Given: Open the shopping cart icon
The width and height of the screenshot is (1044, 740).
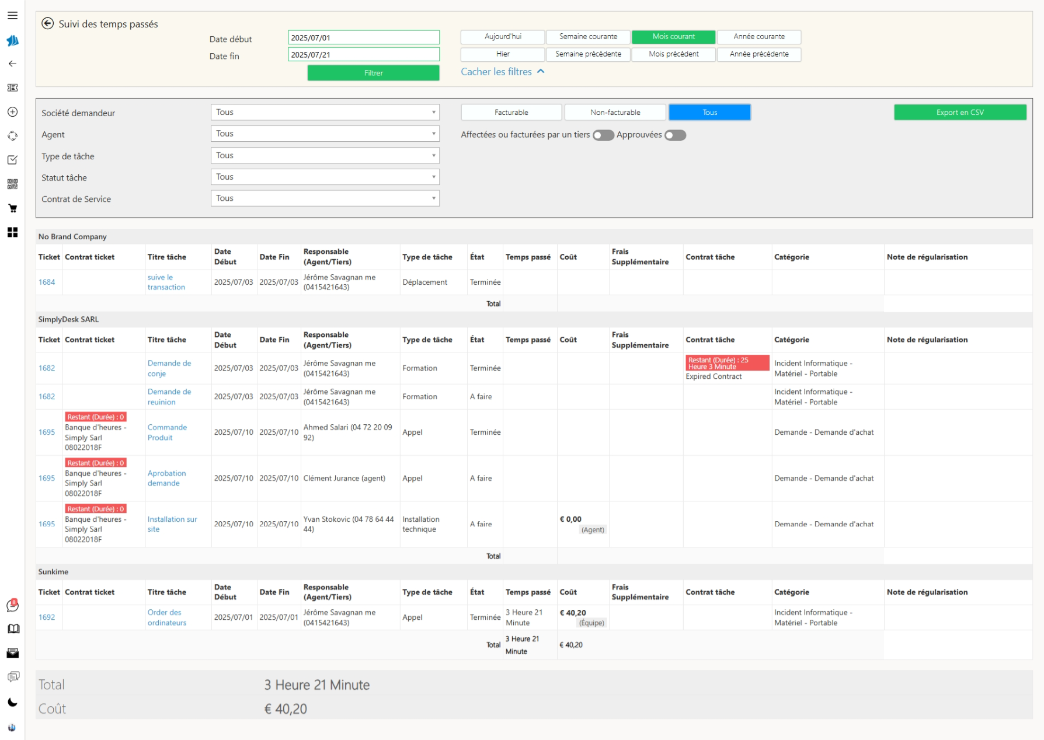Looking at the screenshot, I should coord(12,208).
